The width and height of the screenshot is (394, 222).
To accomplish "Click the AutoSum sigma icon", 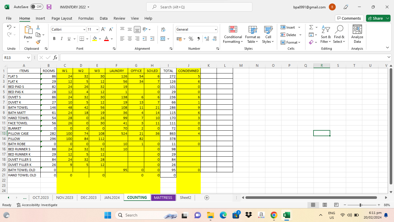I will (311, 27).
